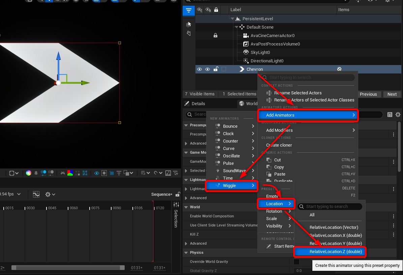The image size is (403, 275).
Task: Toggle the Chevron row lock icon
Action: (216, 69)
